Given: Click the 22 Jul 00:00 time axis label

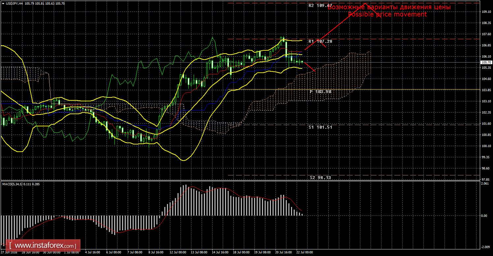Looking at the screenshot, I should coord(304,252).
